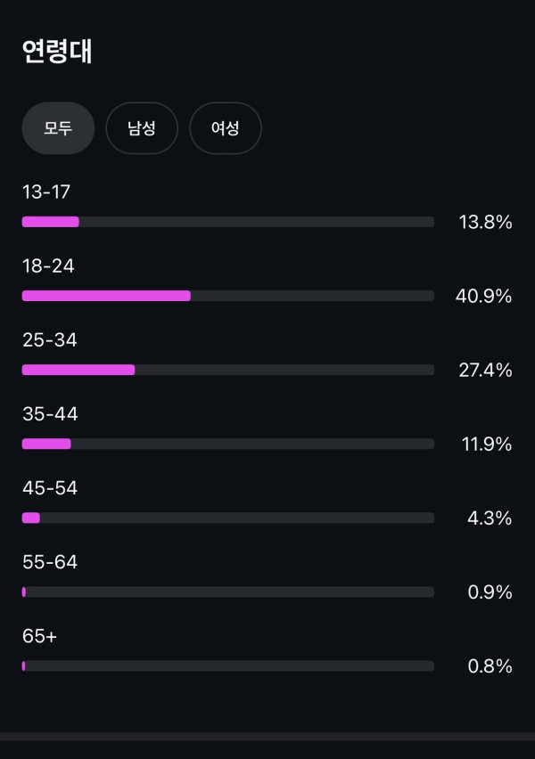Switch to the 여성 tab
This screenshot has height=759, width=535.
point(226,128)
